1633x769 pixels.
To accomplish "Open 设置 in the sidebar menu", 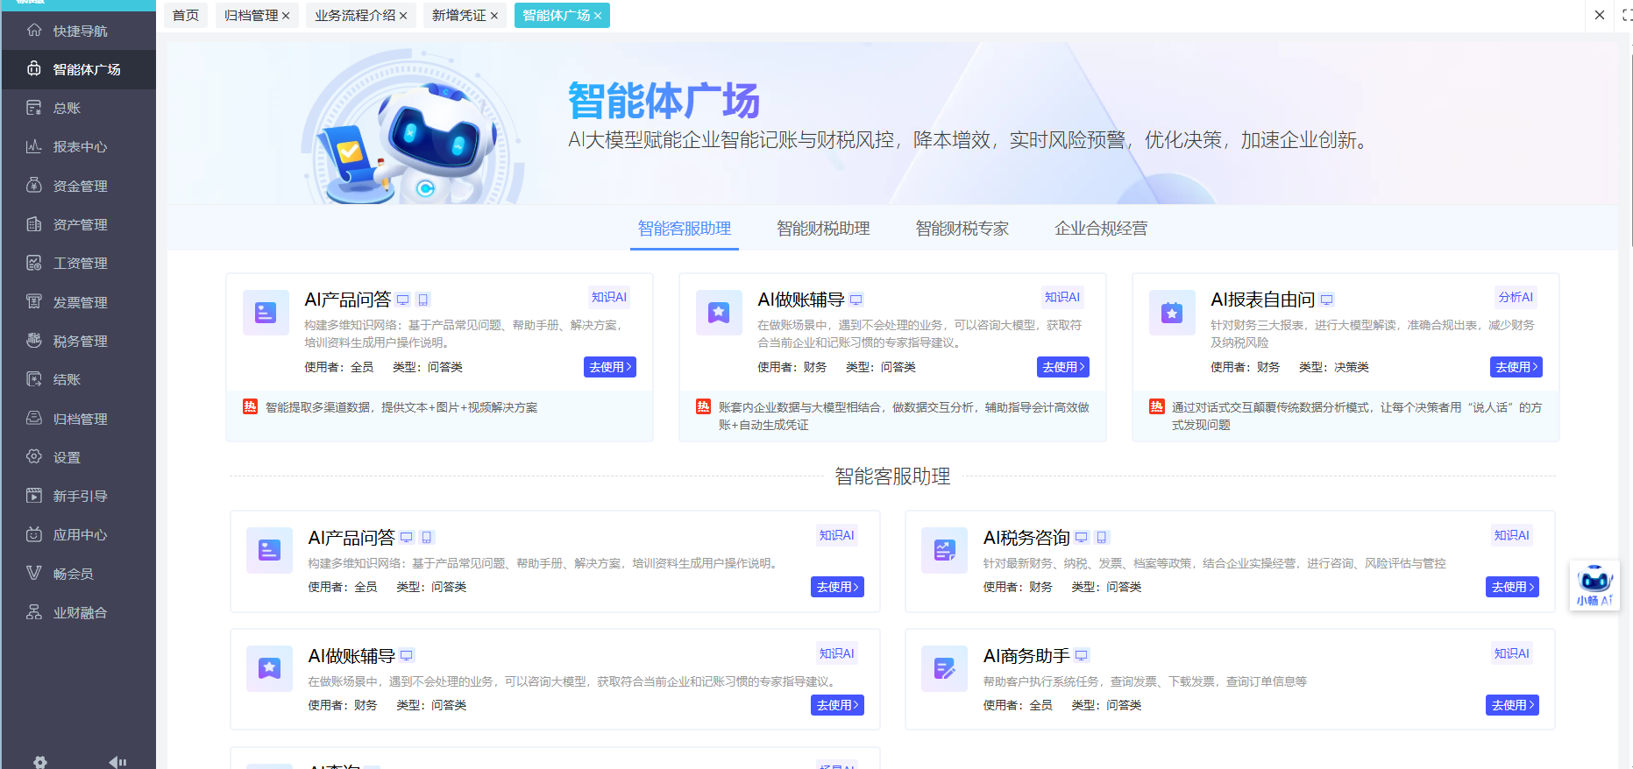I will (x=79, y=457).
